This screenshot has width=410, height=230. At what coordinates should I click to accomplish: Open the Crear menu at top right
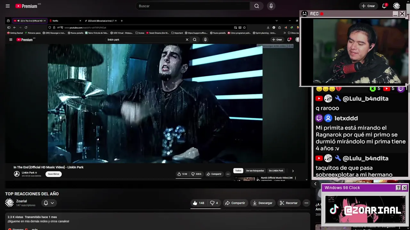point(368,6)
